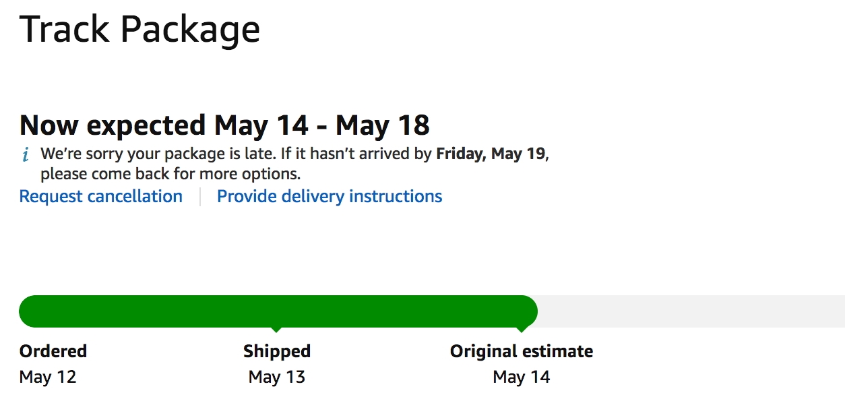The width and height of the screenshot is (845, 399).
Task: Click the Track Package page heading
Action: 140,29
